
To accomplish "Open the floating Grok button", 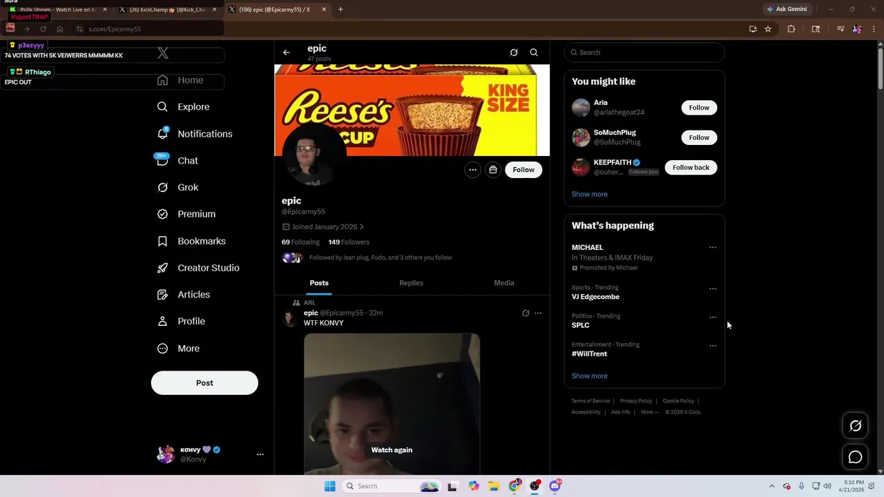I will (x=855, y=426).
